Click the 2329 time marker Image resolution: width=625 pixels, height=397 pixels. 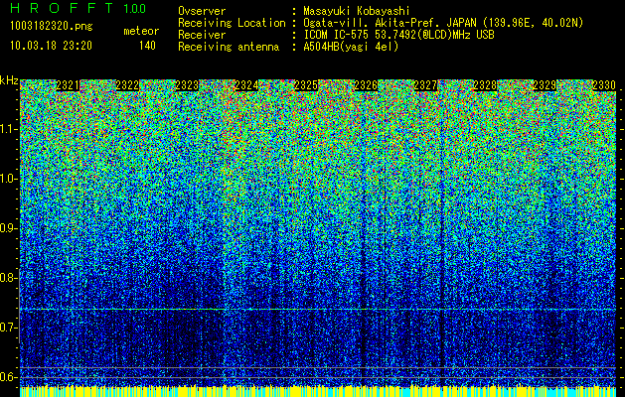[x=545, y=84]
